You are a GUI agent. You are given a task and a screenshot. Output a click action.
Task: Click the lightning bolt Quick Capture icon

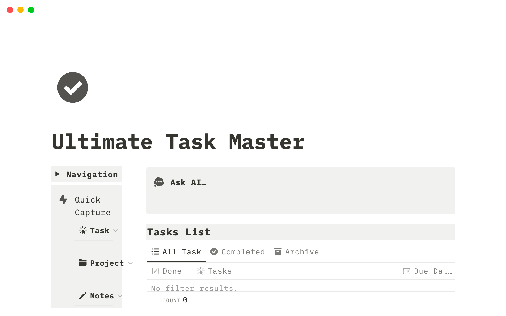[x=63, y=200]
